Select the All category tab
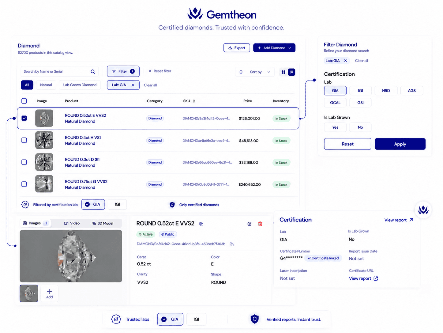This screenshot has width=443, height=333. pos(27,85)
